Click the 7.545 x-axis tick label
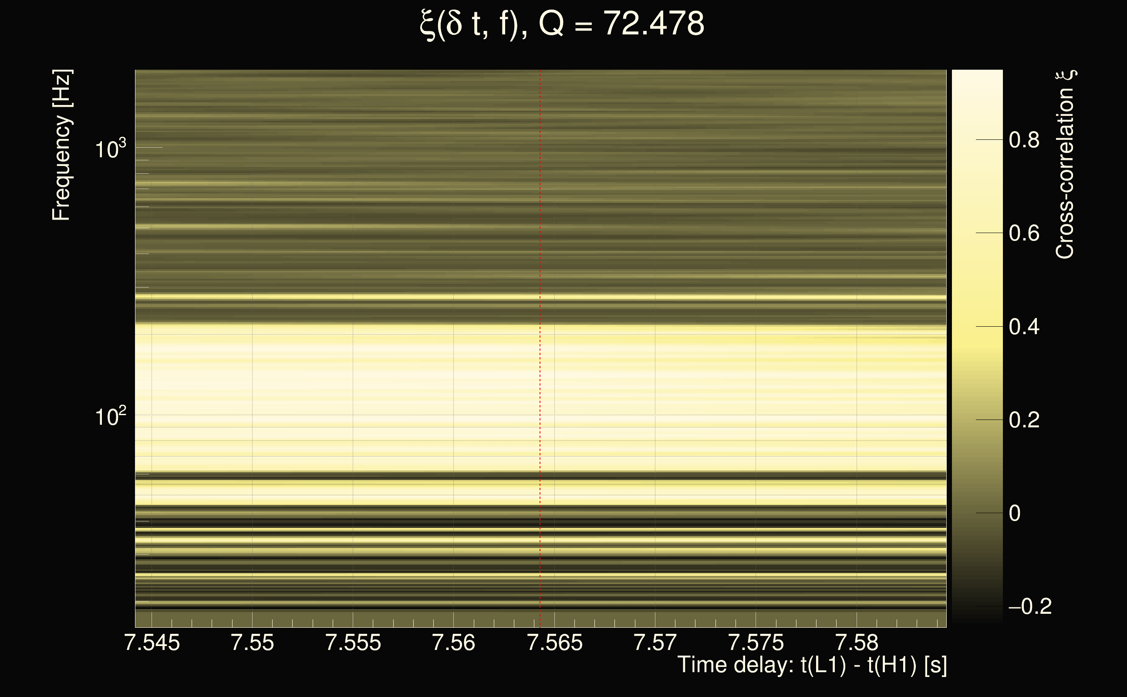 [152, 643]
